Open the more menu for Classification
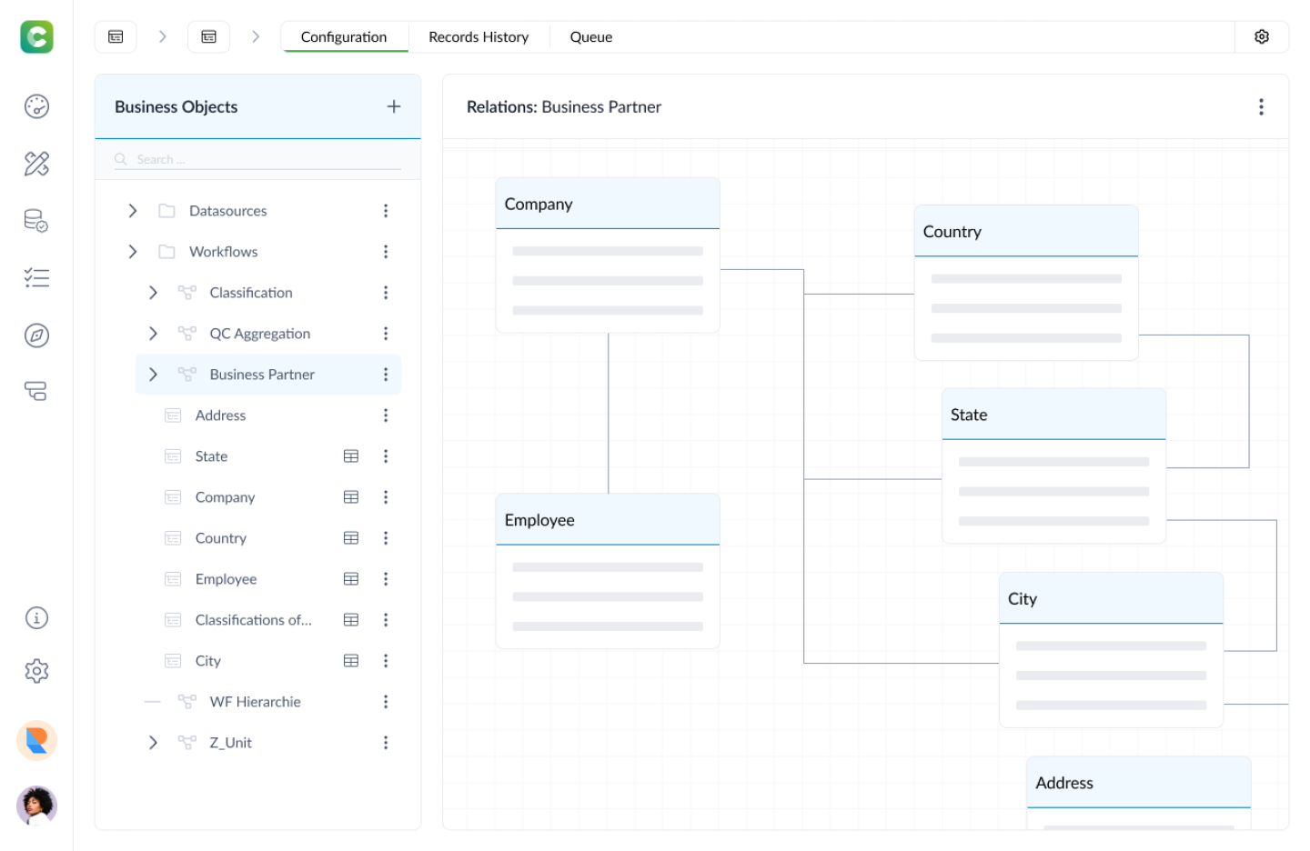This screenshot has height=851, width=1310. tap(386, 293)
